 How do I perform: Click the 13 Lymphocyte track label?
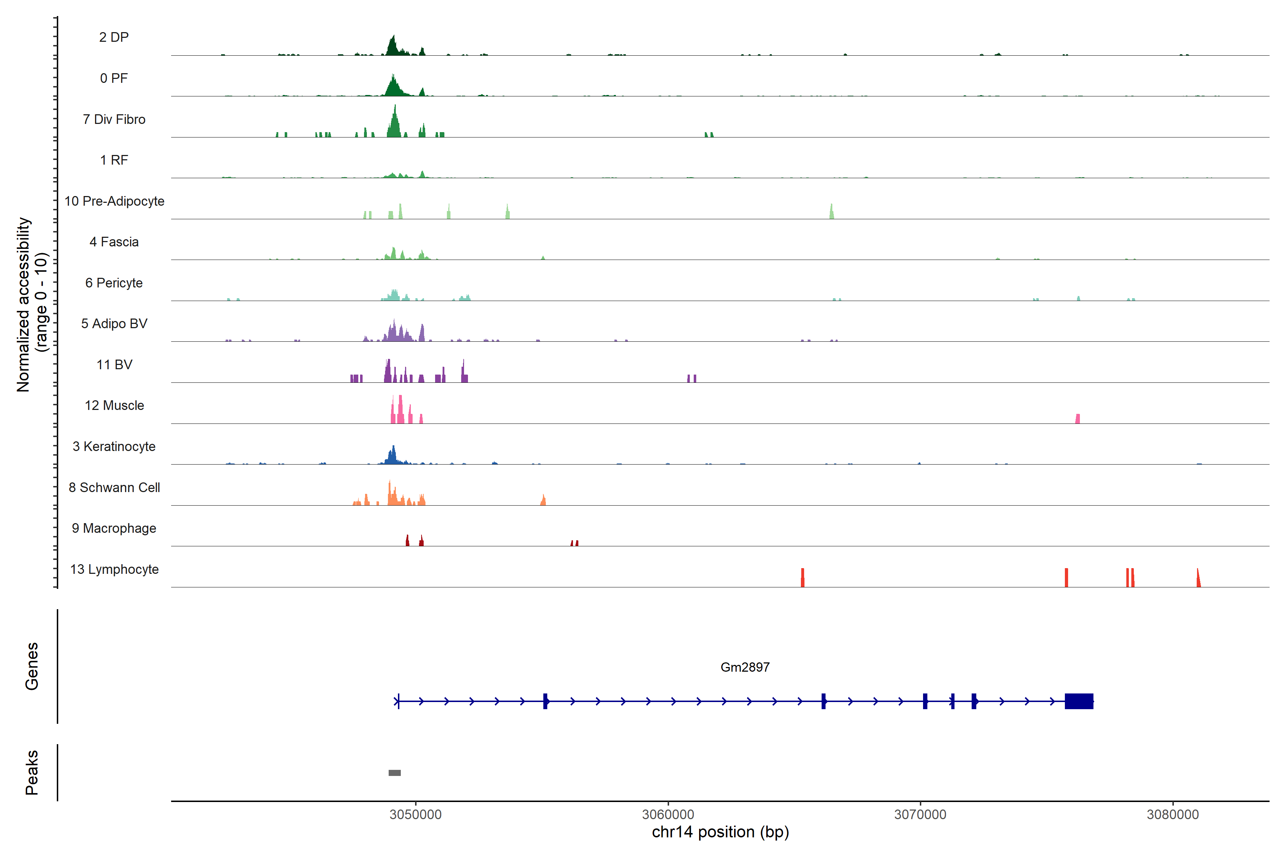pyautogui.click(x=114, y=569)
